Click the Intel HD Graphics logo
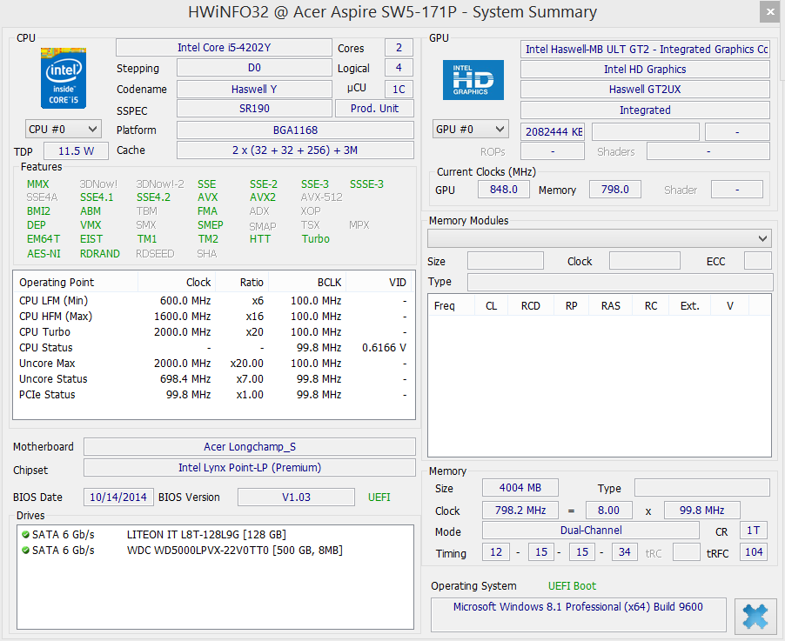The width and height of the screenshot is (785, 641). [x=473, y=80]
